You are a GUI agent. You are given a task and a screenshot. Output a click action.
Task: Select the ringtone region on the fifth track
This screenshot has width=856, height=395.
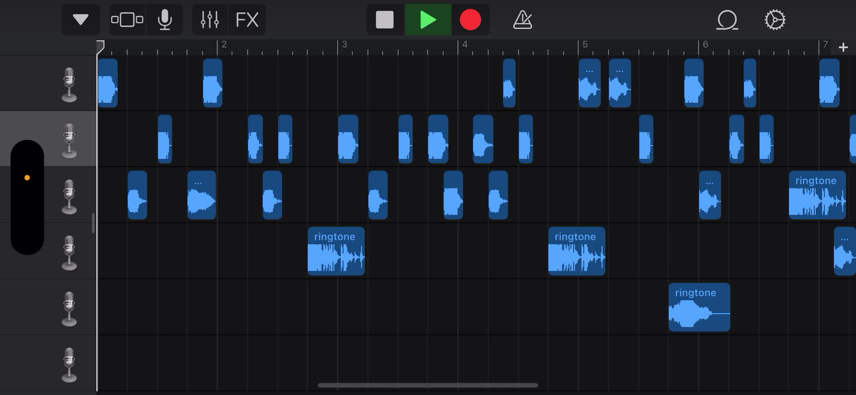(x=699, y=307)
